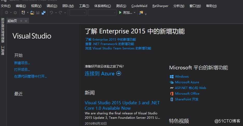Screen dimensions: 243x126
Task: Open the dropdown arrow next to 附加...
Action: (x=135, y=13)
